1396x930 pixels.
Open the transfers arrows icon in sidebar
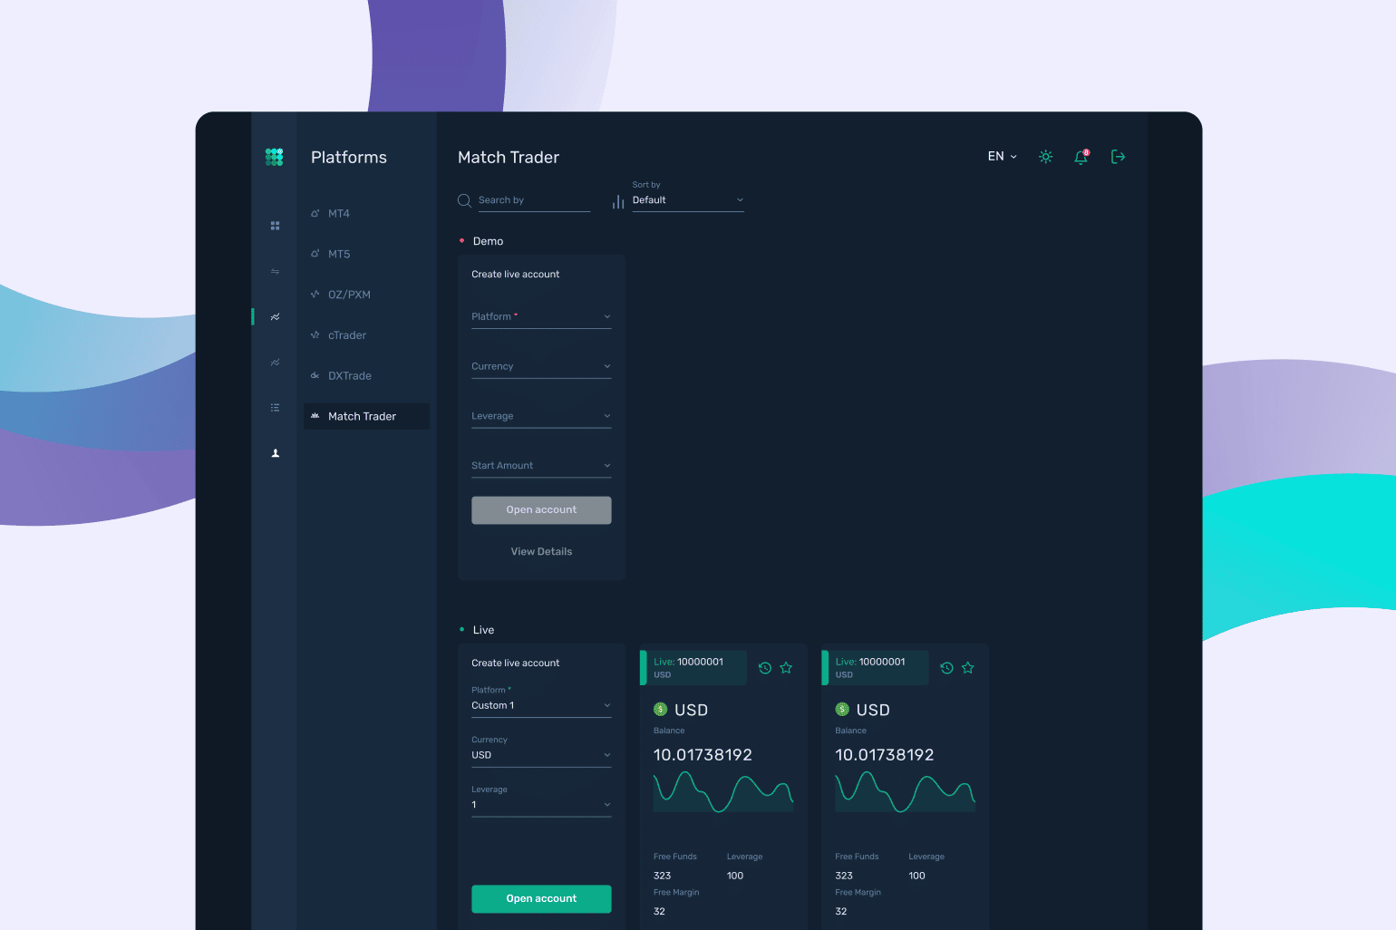(275, 271)
